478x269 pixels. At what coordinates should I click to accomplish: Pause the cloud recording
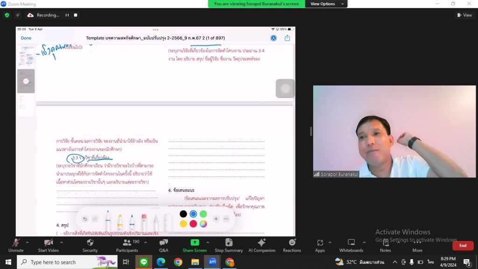coord(67,15)
